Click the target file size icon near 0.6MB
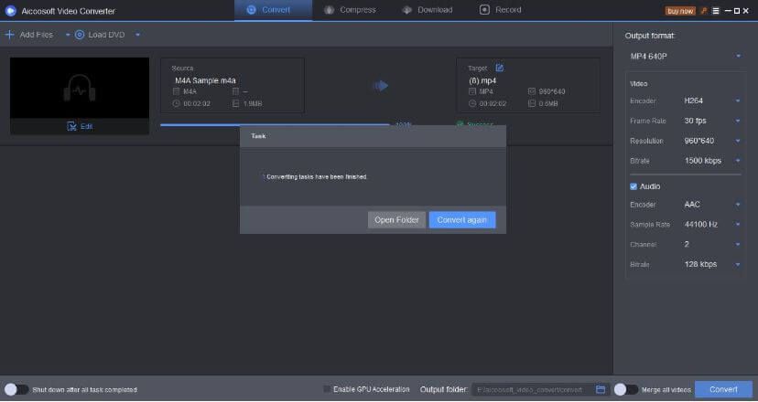The image size is (758, 402). (532, 104)
